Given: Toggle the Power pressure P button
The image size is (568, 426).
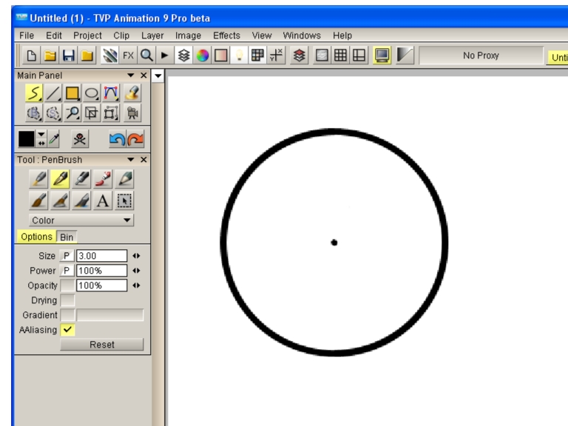Looking at the screenshot, I should (x=67, y=271).
